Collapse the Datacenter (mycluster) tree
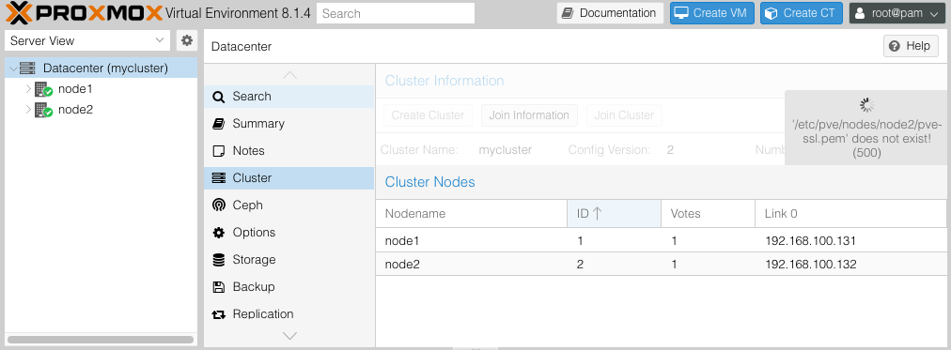This screenshot has height=350, width=951. tap(13, 69)
